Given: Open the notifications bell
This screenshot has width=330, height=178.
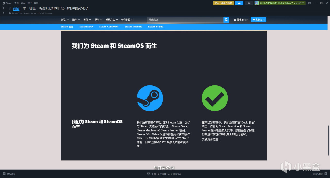Looking at the screenshot, I should [249, 3].
